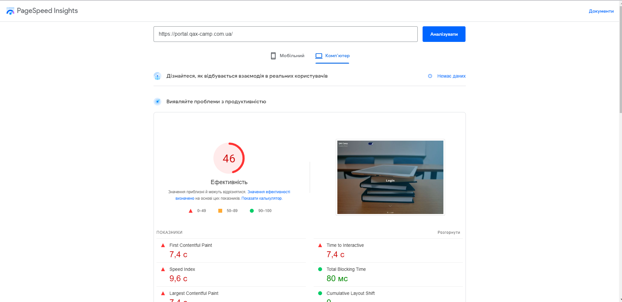Image resolution: width=622 pixels, height=302 pixels.
Task: Click the Аналізувати button
Action: coord(444,34)
